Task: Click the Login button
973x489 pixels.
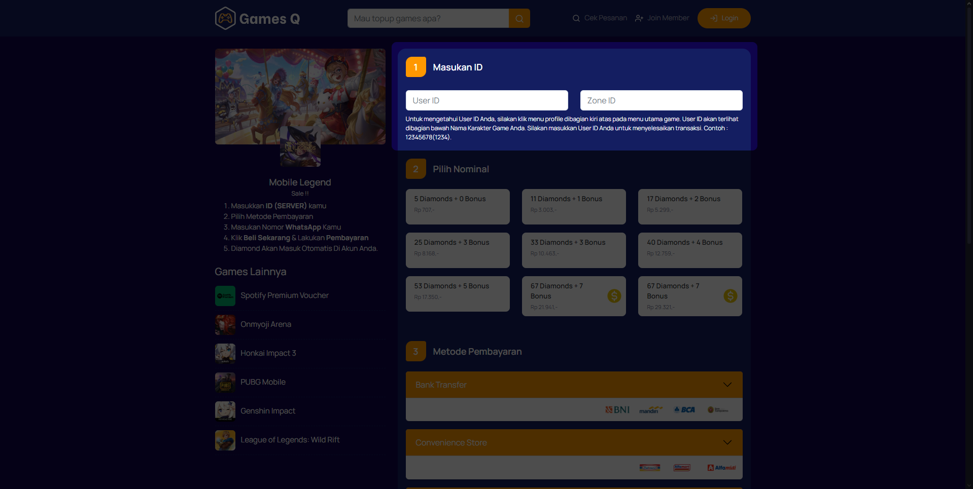Action: tap(724, 18)
